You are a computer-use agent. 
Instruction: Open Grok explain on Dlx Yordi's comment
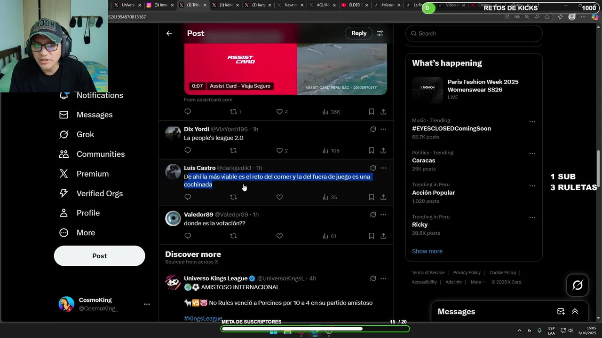(373, 129)
